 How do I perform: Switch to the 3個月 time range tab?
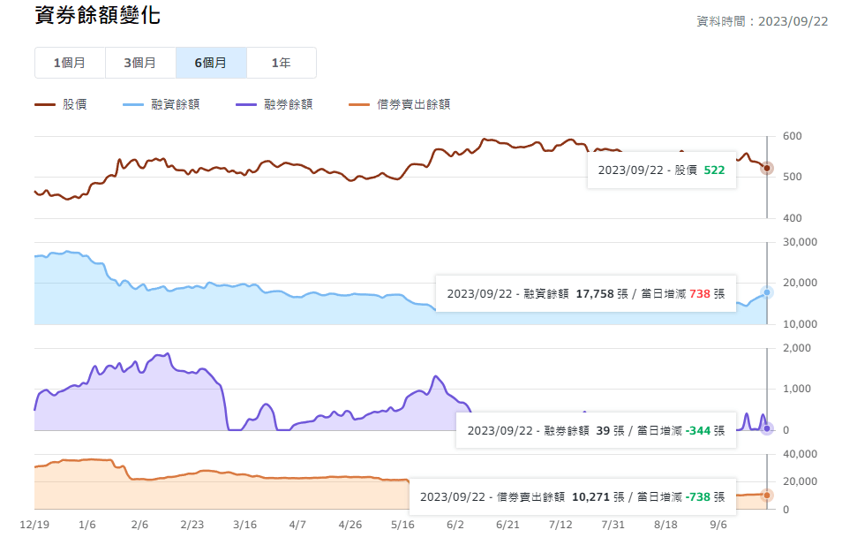140,63
